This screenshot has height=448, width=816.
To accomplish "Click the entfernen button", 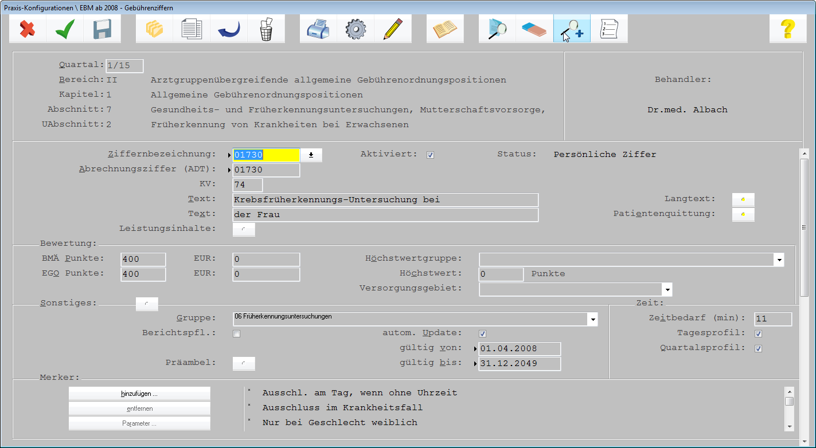I will click(139, 408).
